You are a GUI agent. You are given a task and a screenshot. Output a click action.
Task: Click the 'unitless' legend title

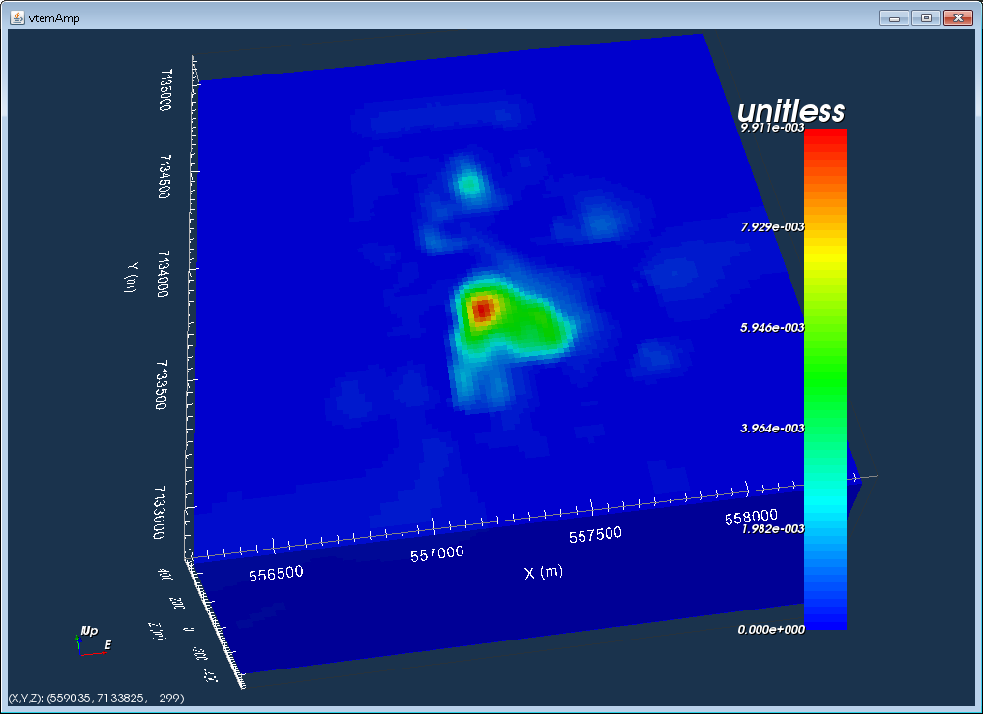[x=791, y=110]
